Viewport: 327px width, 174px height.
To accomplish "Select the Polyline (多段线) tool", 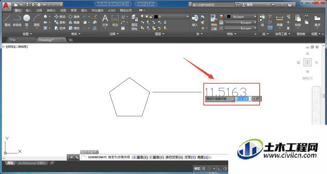I will (17, 20).
